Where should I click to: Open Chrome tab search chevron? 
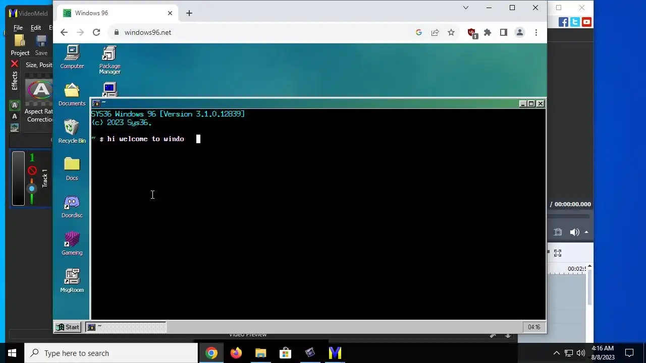point(466,8)
